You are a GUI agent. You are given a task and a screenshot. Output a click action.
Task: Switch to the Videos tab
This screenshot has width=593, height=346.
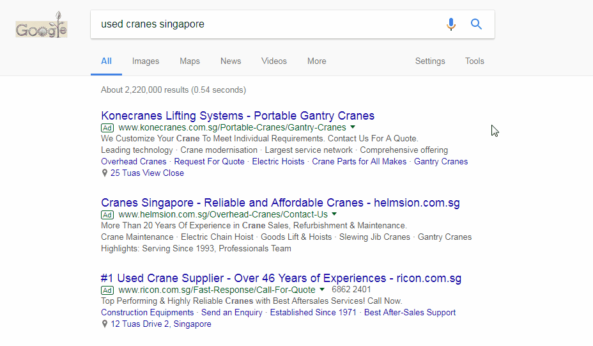(x=273, y=61)
